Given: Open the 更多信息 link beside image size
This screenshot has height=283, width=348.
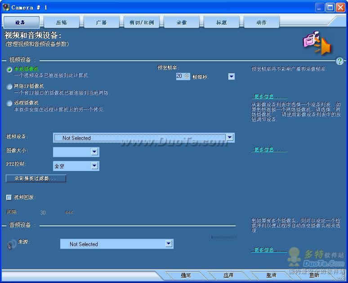Looking at the screenshot, I should [x=269, y=149].
